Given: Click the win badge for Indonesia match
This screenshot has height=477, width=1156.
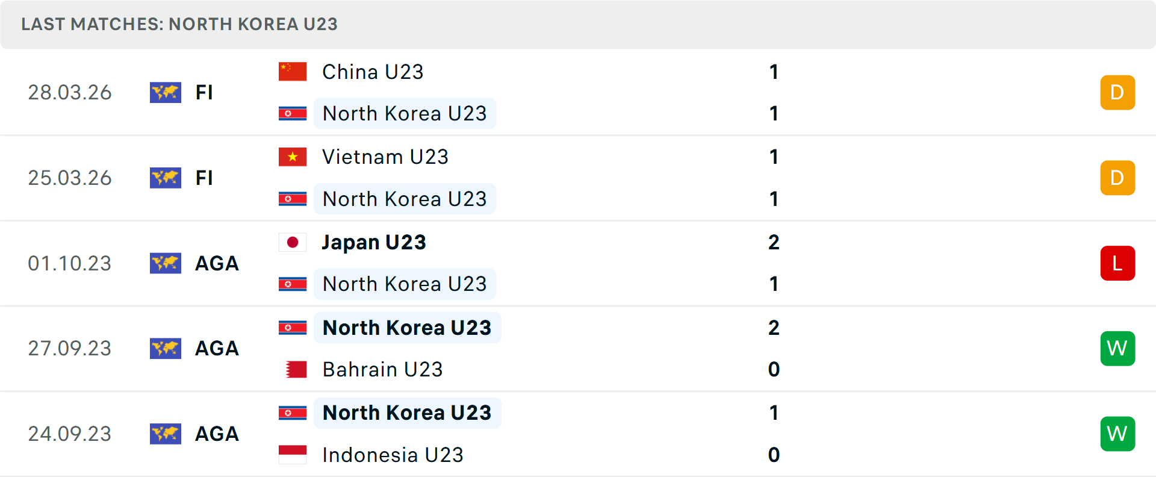Looking at the screenshot, I should [1117, 434].
